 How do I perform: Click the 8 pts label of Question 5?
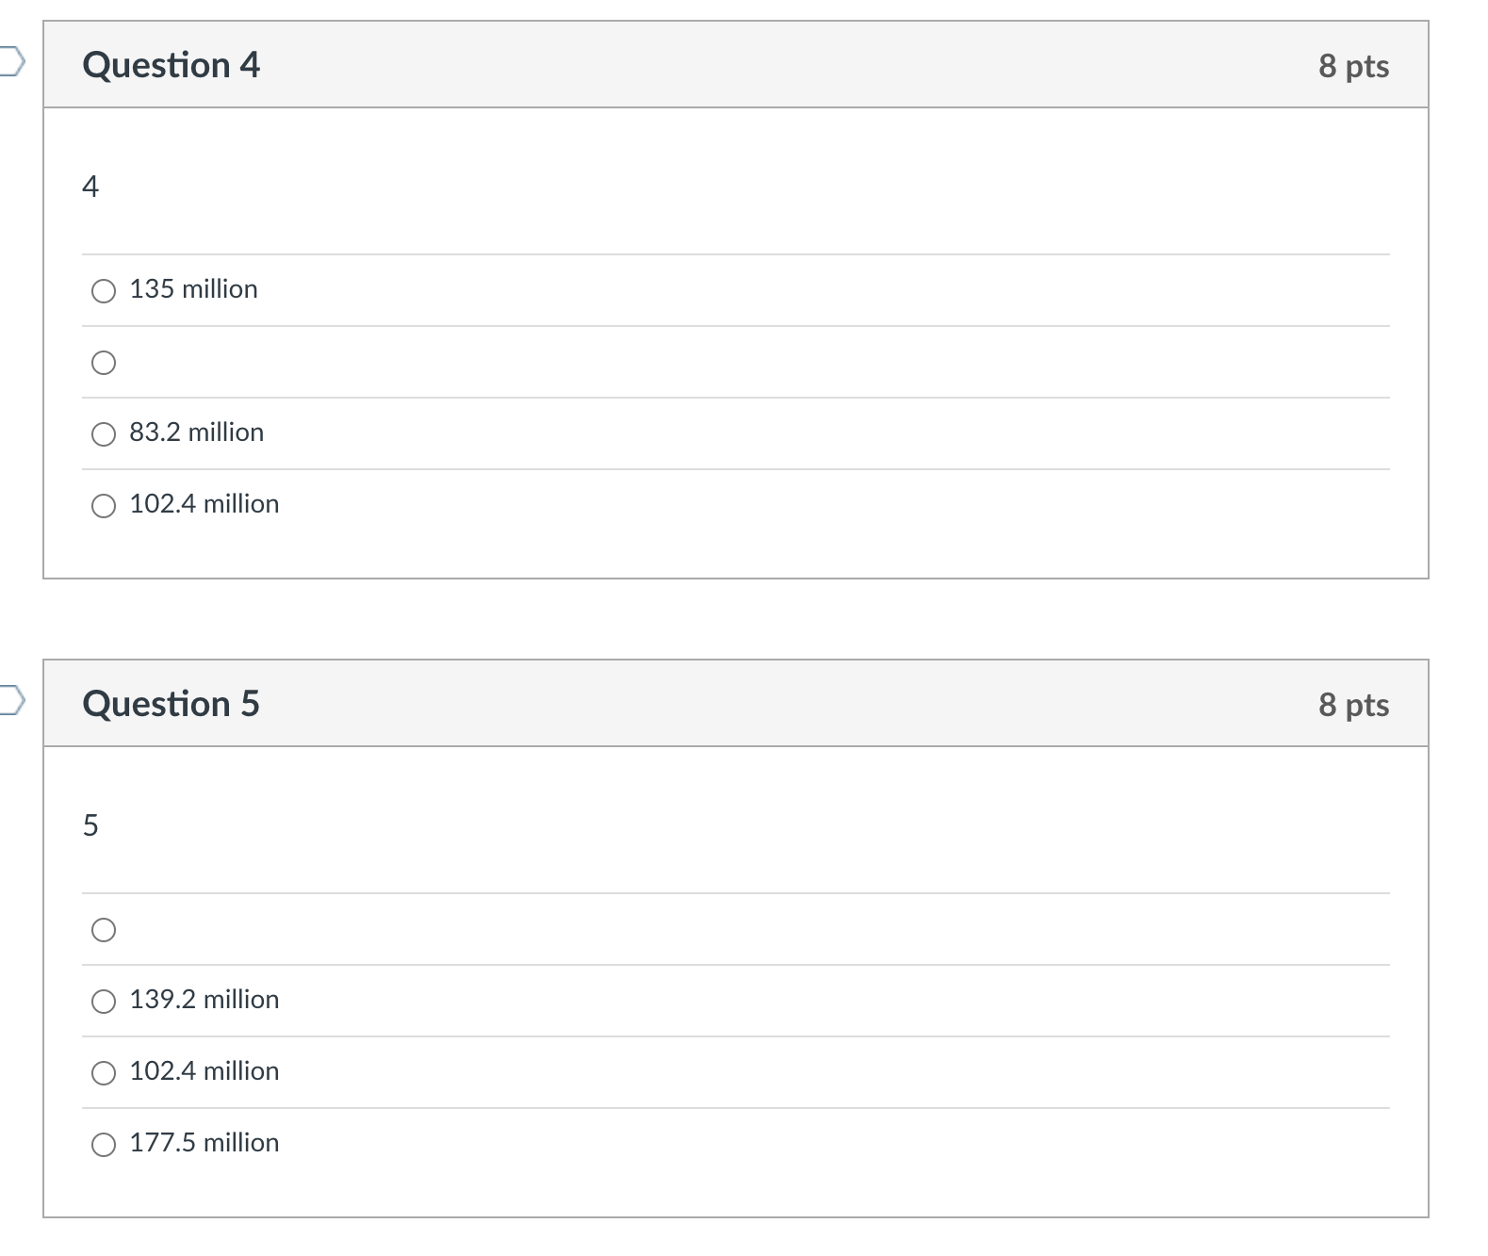coord(1353,705)
